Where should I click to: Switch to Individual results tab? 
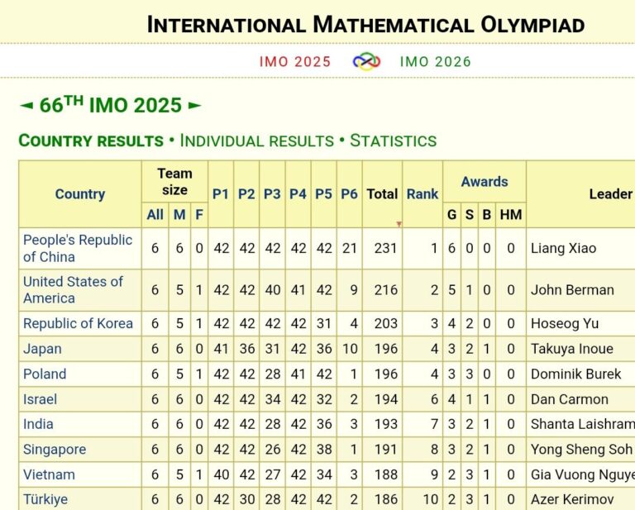pos(256,141)
